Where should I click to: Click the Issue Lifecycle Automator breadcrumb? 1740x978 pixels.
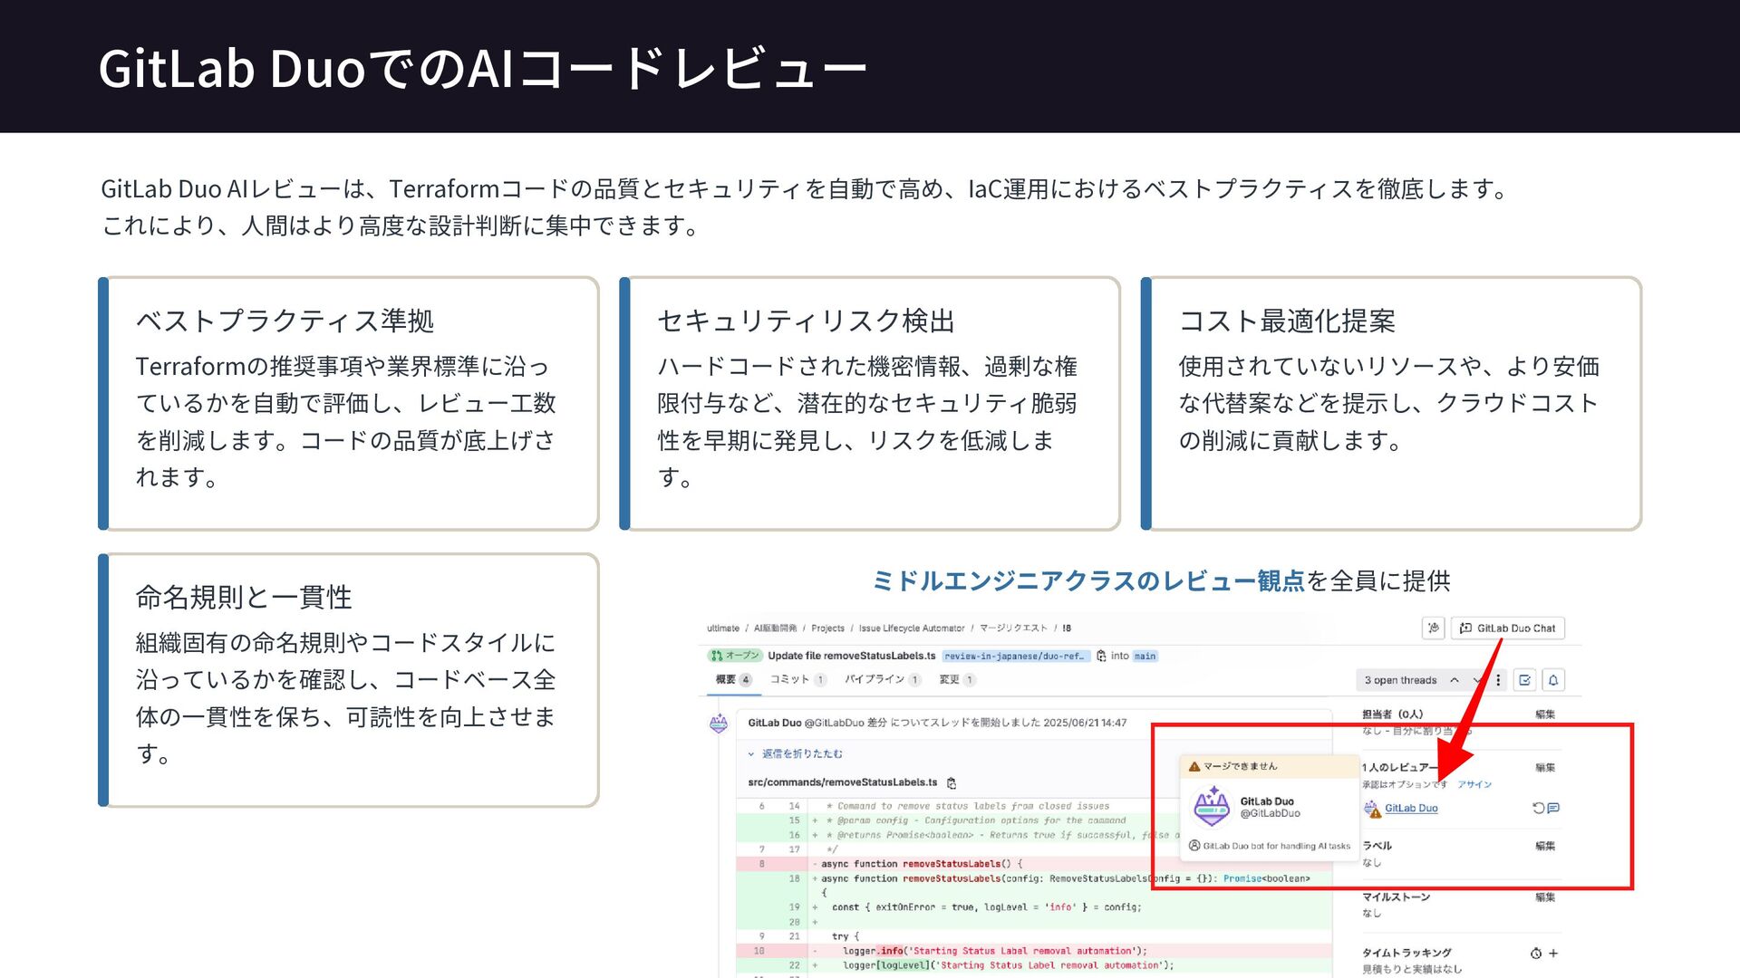pyautogui.click(x=911, y=628)
